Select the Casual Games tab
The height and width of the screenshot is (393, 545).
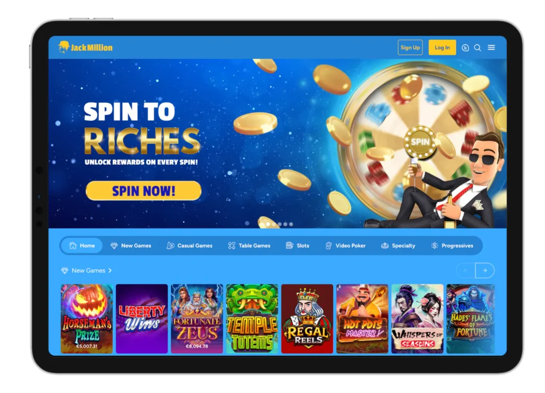190,246
